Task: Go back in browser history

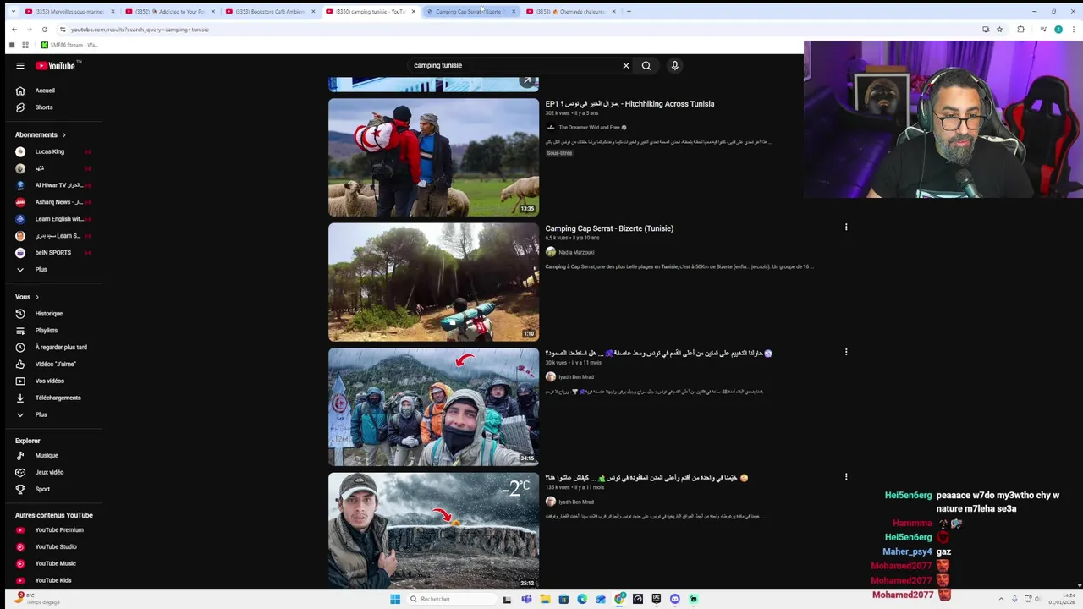Action: [x=14, y=30]
